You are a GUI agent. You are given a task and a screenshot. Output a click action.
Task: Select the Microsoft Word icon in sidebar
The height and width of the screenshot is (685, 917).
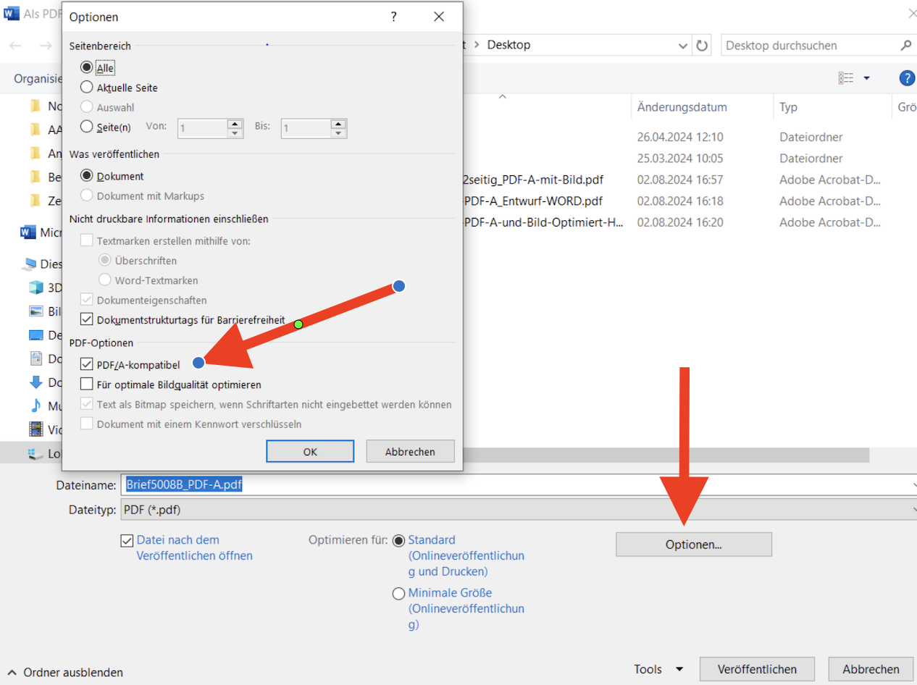pos(28,232)
